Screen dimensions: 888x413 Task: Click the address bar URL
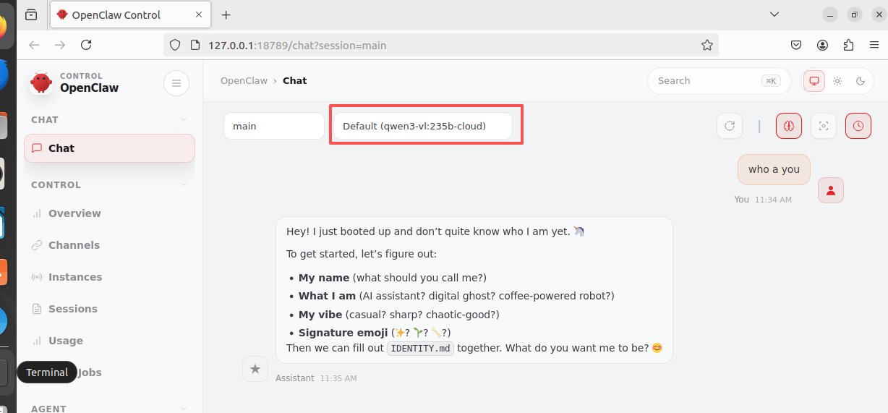(297, 45)
